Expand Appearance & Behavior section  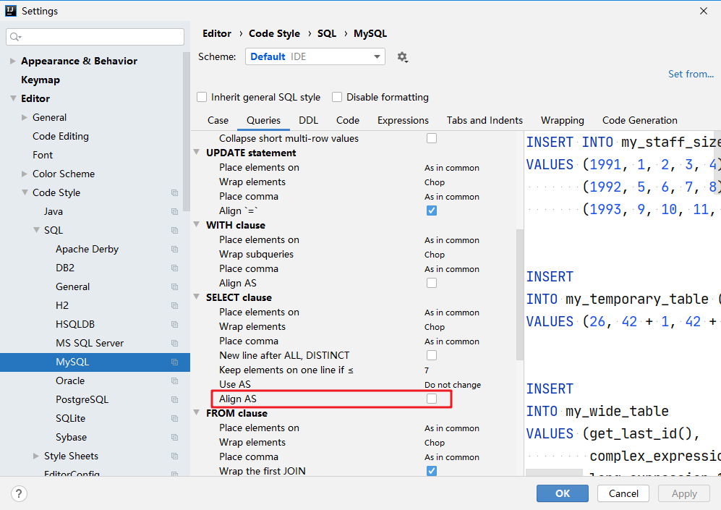coord(13,61)
